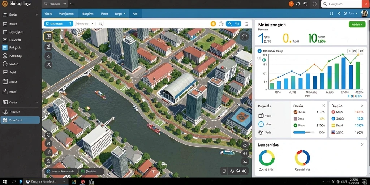Click the Roslan button at the map bottom
370x185 pixels.
click(91, 172)
